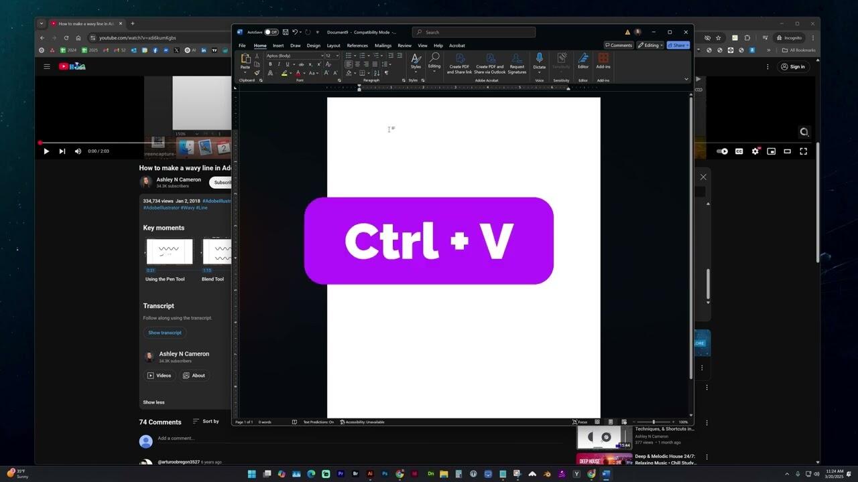Click the Comments button in Word
The height and width of the screenshot is (482, 858).
pyautogui.click(x=619, y=46)
